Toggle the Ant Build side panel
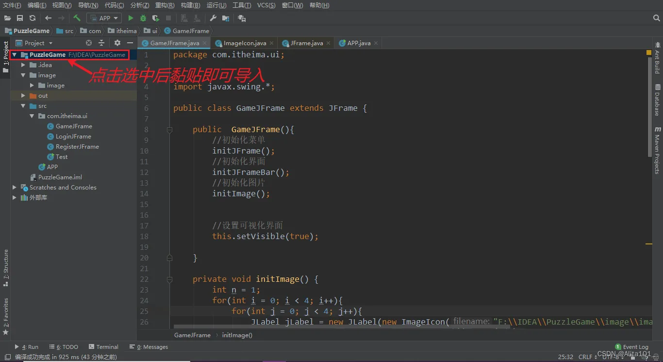Viewport: 663px width, 362px height. pyautogui.click(x=657, y=57)
